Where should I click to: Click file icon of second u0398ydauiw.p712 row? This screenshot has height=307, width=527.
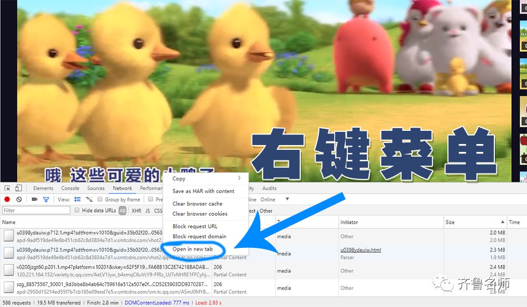point(9,253)
